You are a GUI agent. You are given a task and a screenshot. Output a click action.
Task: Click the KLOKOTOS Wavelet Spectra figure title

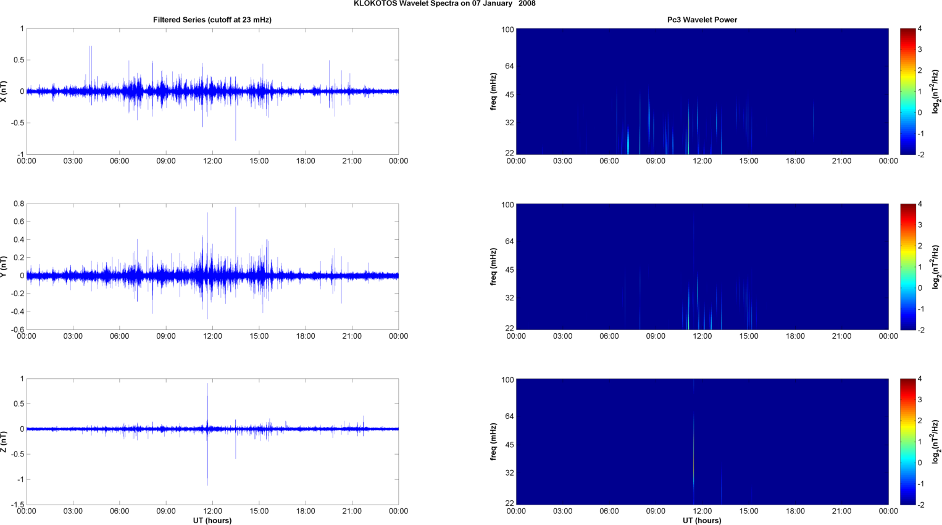point(444,4)
